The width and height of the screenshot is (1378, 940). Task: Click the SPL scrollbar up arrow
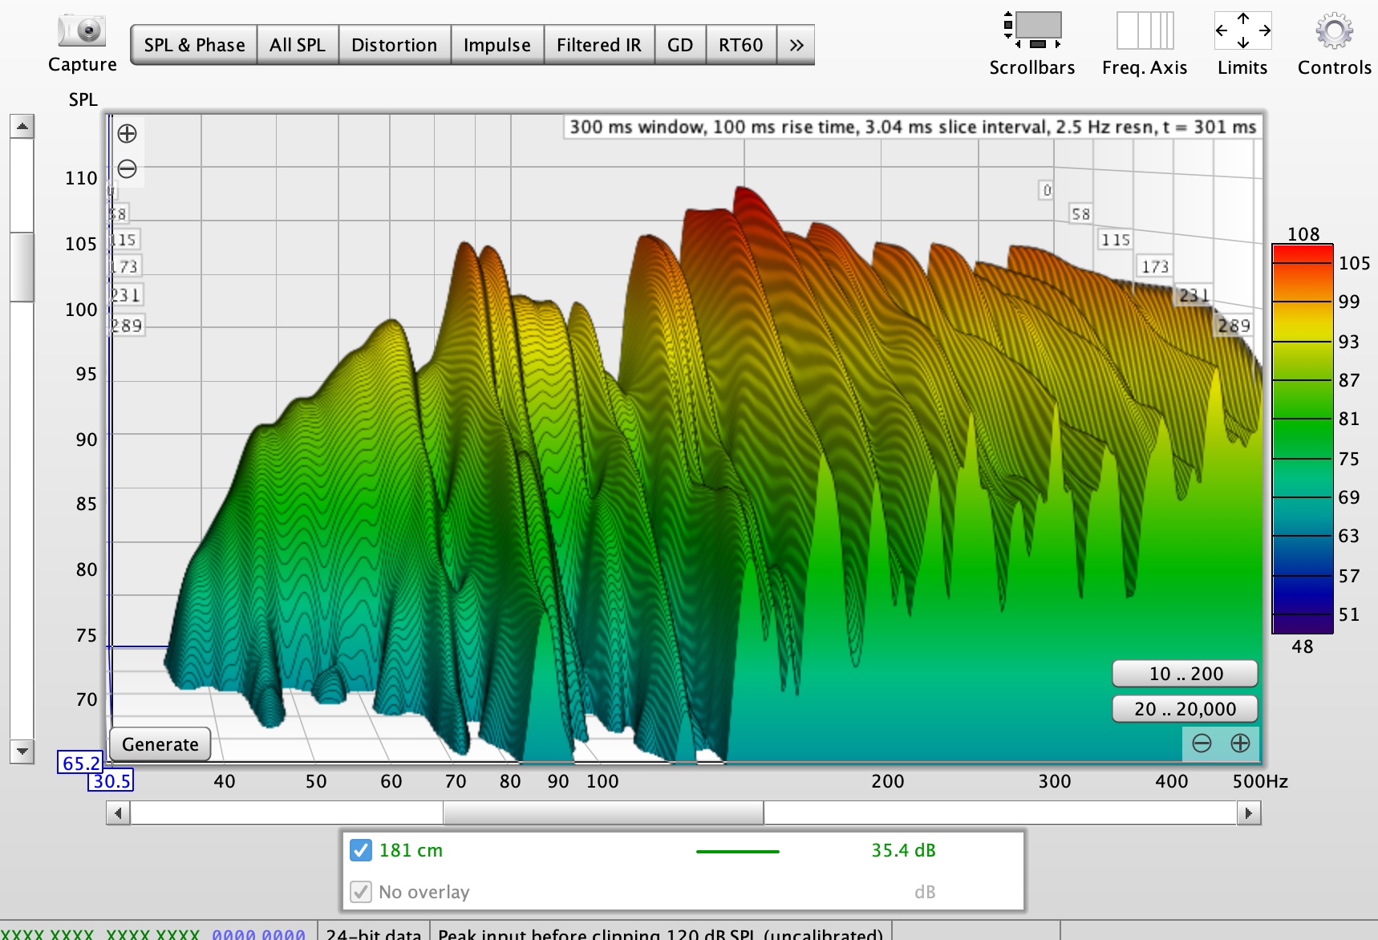click(x=22, y=126)
